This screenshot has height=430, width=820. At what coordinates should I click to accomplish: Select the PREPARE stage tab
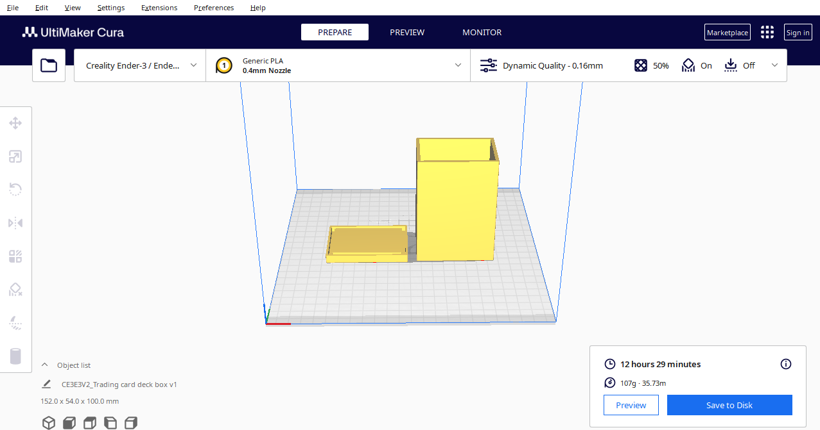pyautogui.click(x=335, y=32)
